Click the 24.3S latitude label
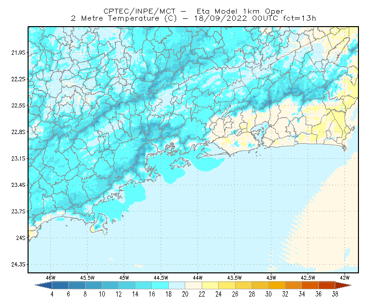The width and height of the screenshot is (387, 299). [x=18, y=265]
